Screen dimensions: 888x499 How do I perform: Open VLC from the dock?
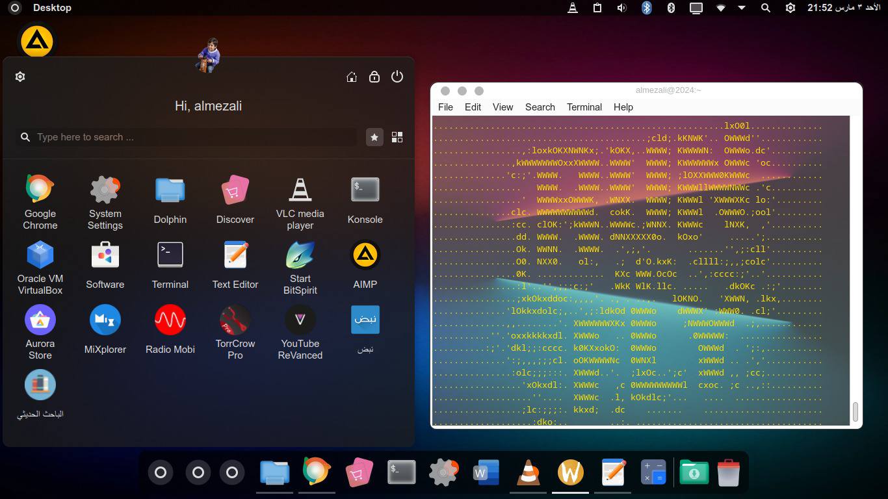coord(529,472)
